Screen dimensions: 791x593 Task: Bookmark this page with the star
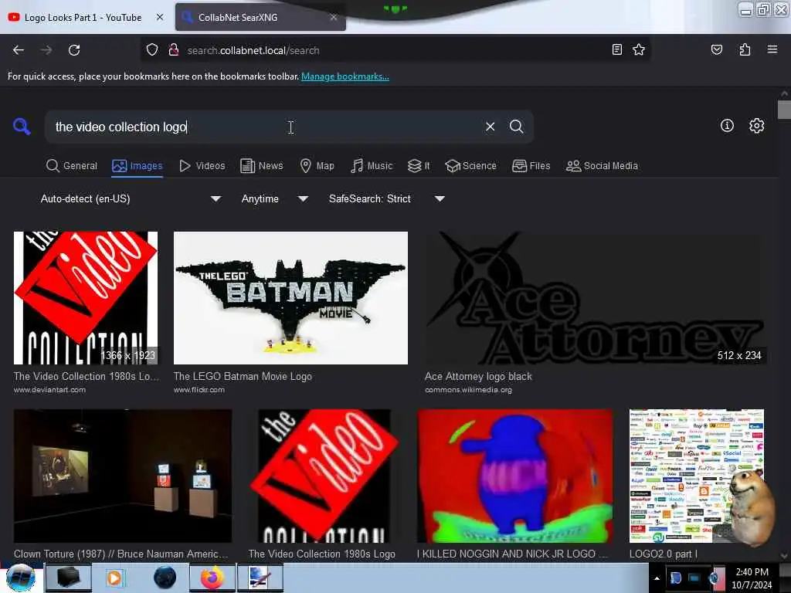click(x=639, y=49)
